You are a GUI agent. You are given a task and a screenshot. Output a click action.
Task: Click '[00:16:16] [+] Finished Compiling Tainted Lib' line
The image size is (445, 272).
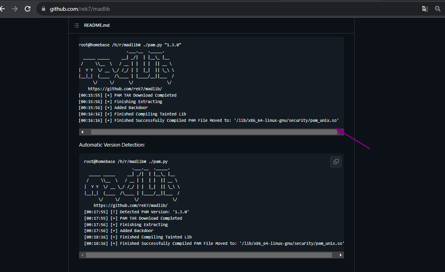132,114
